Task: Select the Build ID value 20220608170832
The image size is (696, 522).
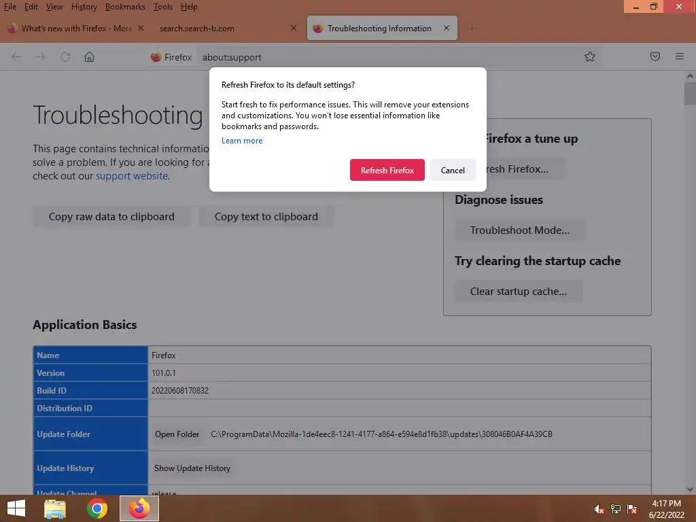Action: point(179,391)
